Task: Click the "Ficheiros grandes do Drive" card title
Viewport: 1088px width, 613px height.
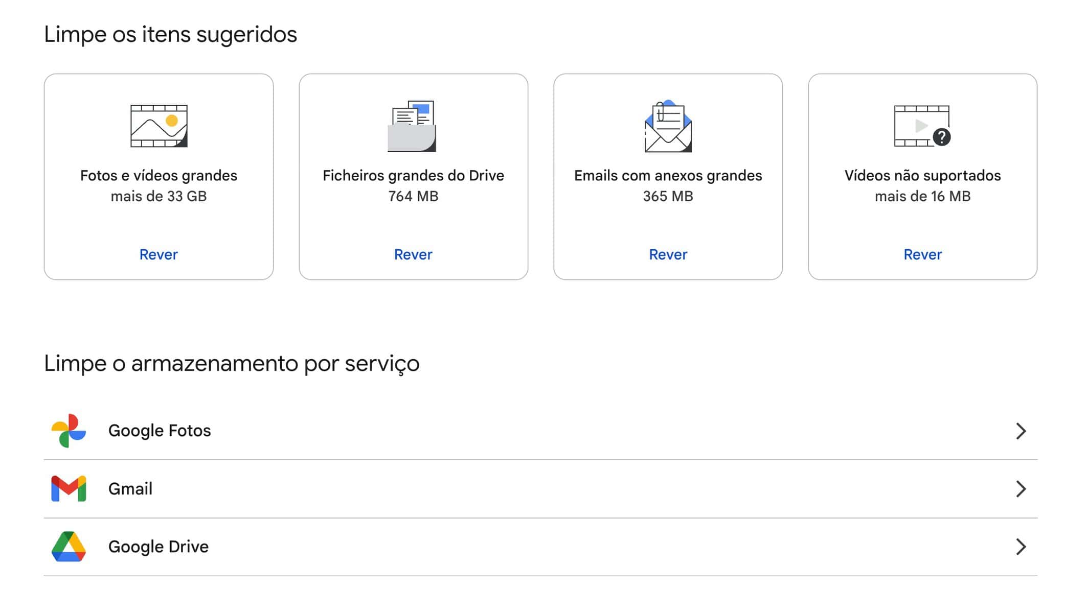Action: click(x=413, y=176)
